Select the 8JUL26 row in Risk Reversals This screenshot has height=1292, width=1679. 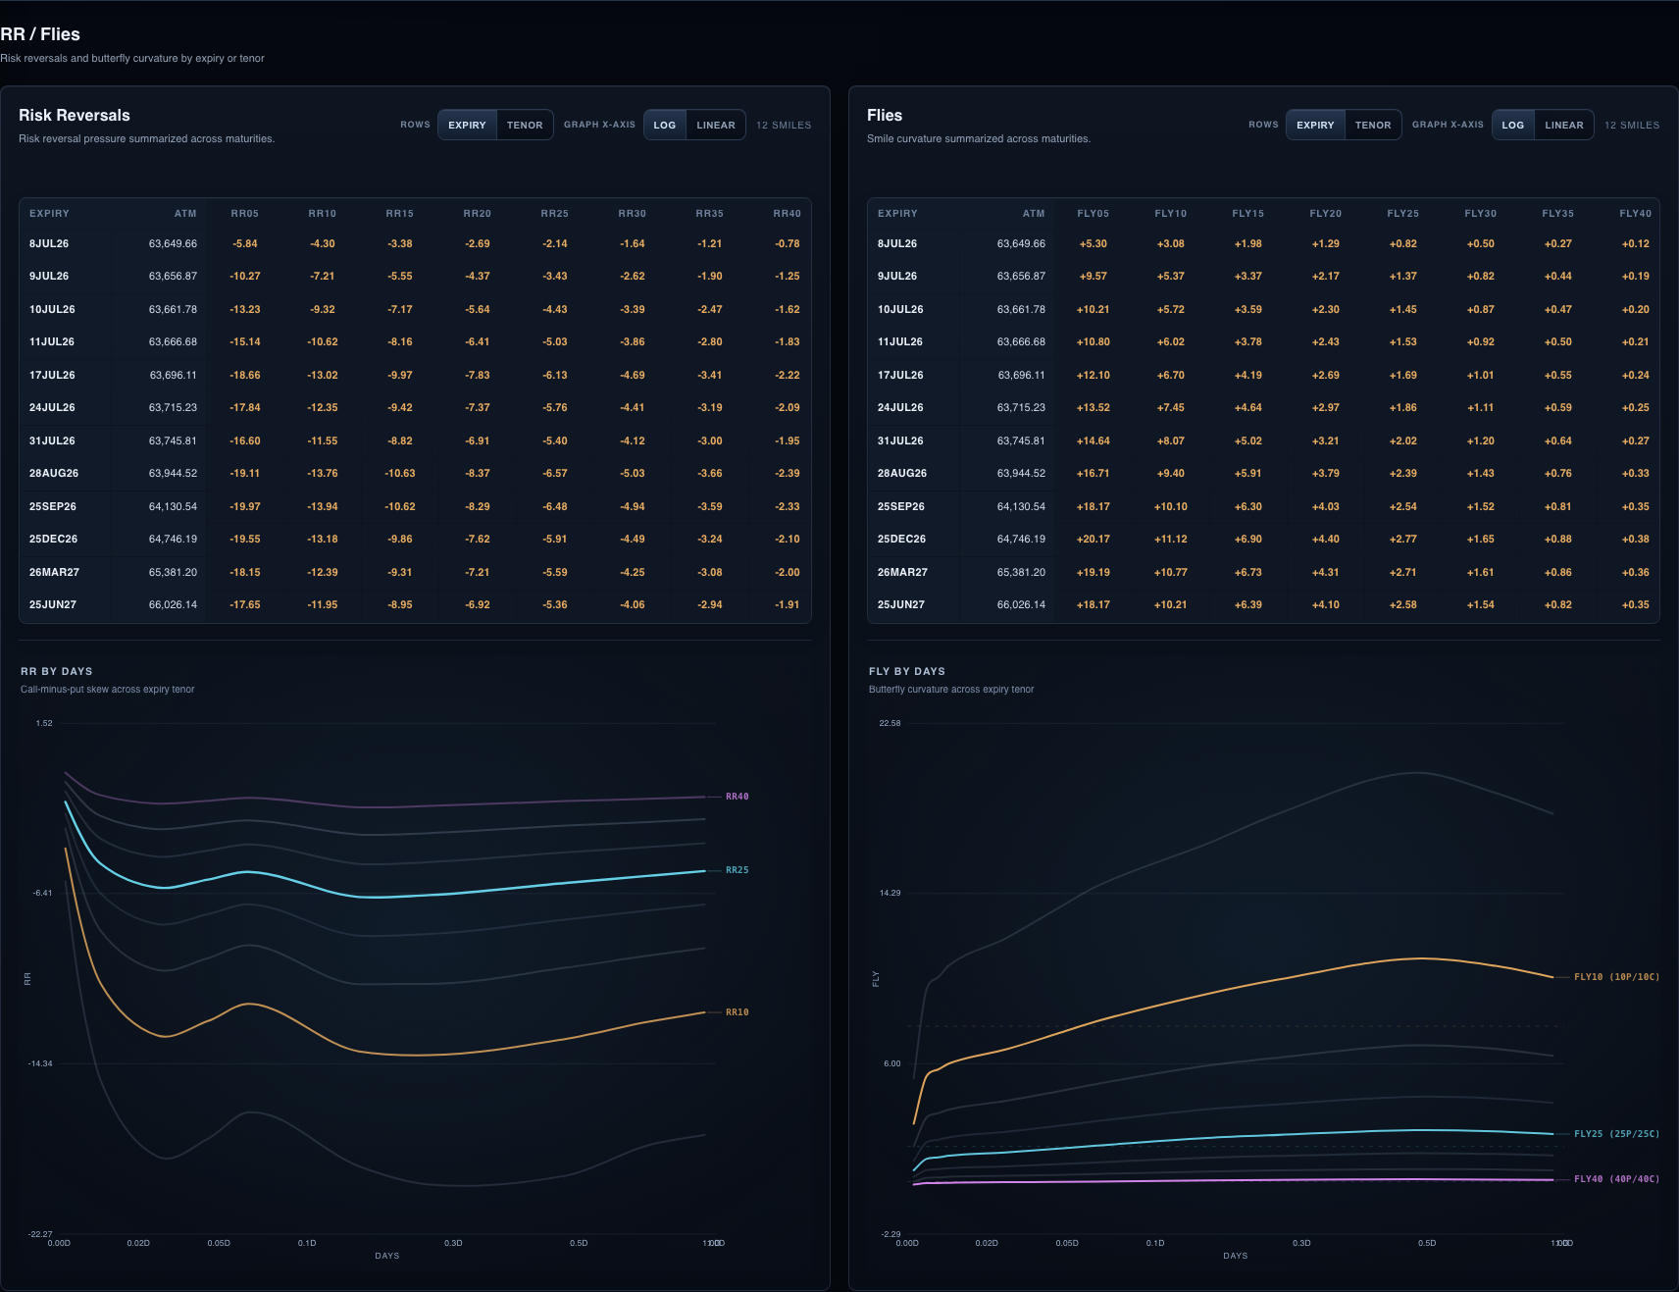pos(415,243)
